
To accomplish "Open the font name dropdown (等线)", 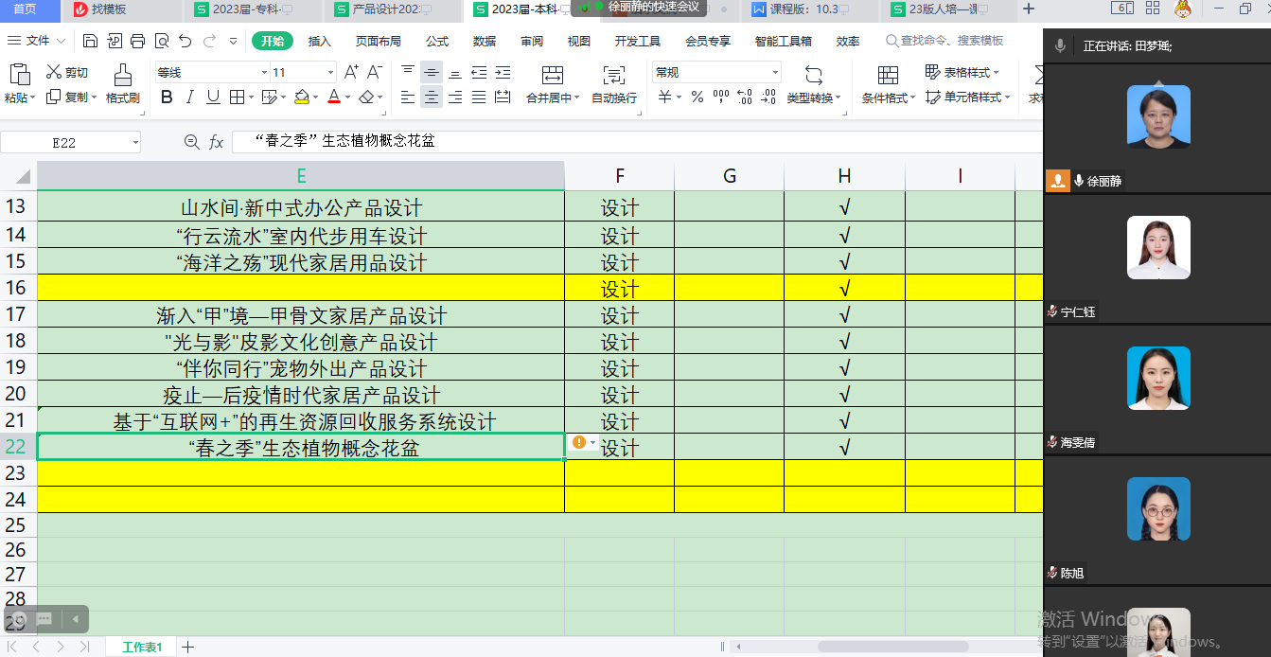I will pos(264,73).
